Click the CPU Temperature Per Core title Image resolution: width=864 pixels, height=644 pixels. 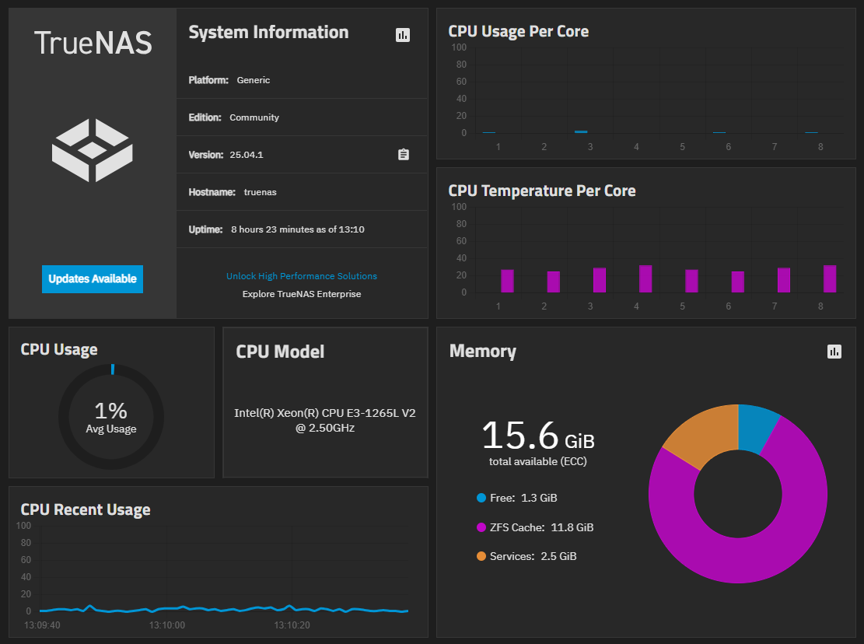click(x=542, y=191)
